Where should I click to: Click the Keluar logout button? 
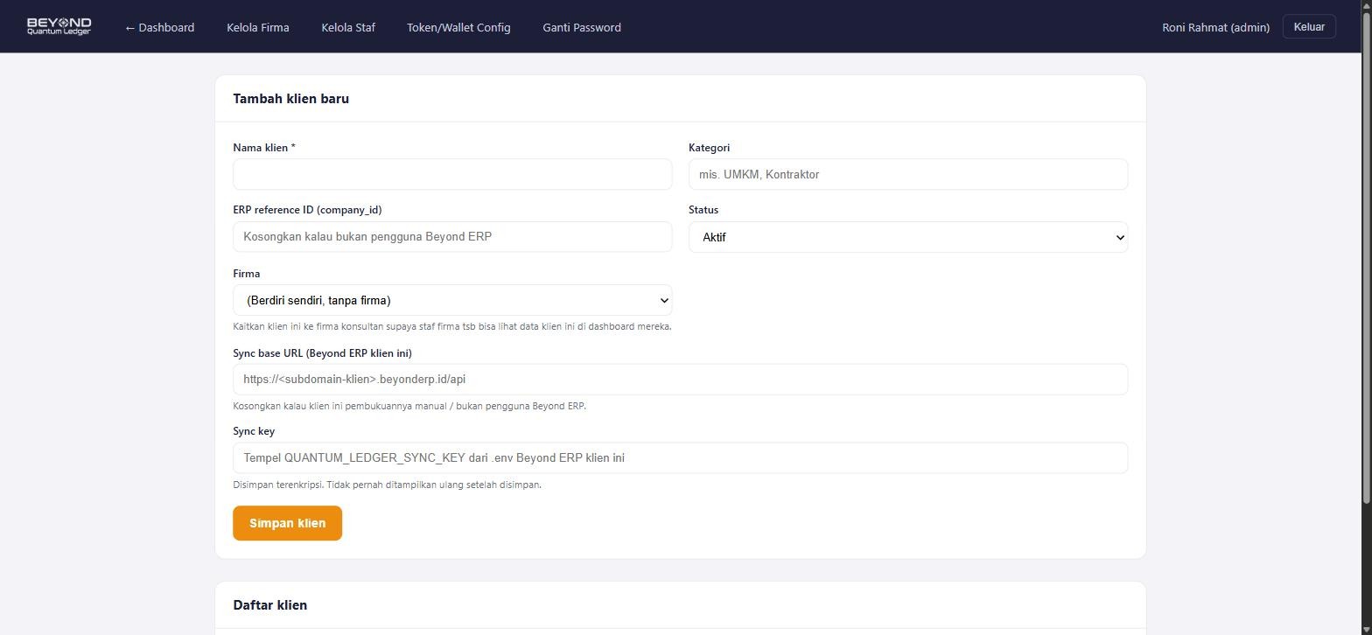pyautogui.click(x=1309, y=26)
